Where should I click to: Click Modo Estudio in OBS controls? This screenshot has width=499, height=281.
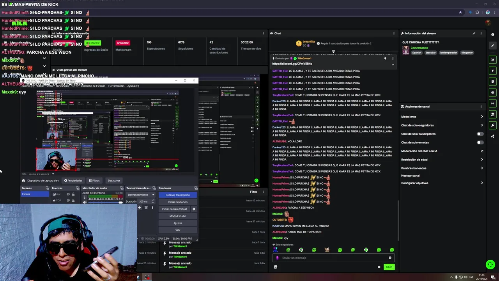[x=177, y=216]
